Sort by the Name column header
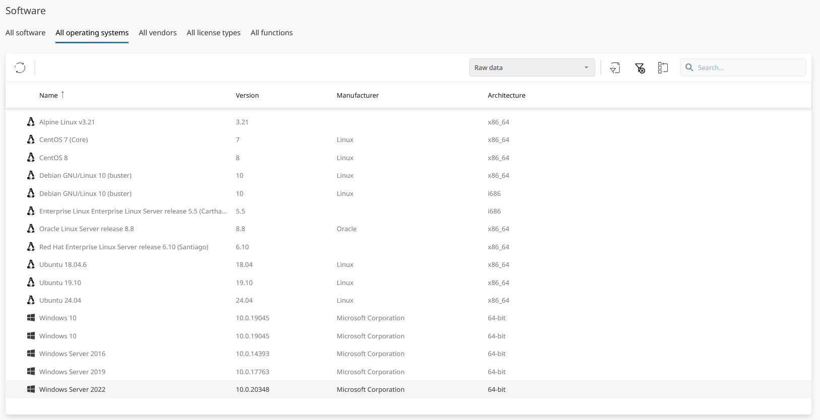This screenshot has width=820, height=420. [x=48, y=95]
